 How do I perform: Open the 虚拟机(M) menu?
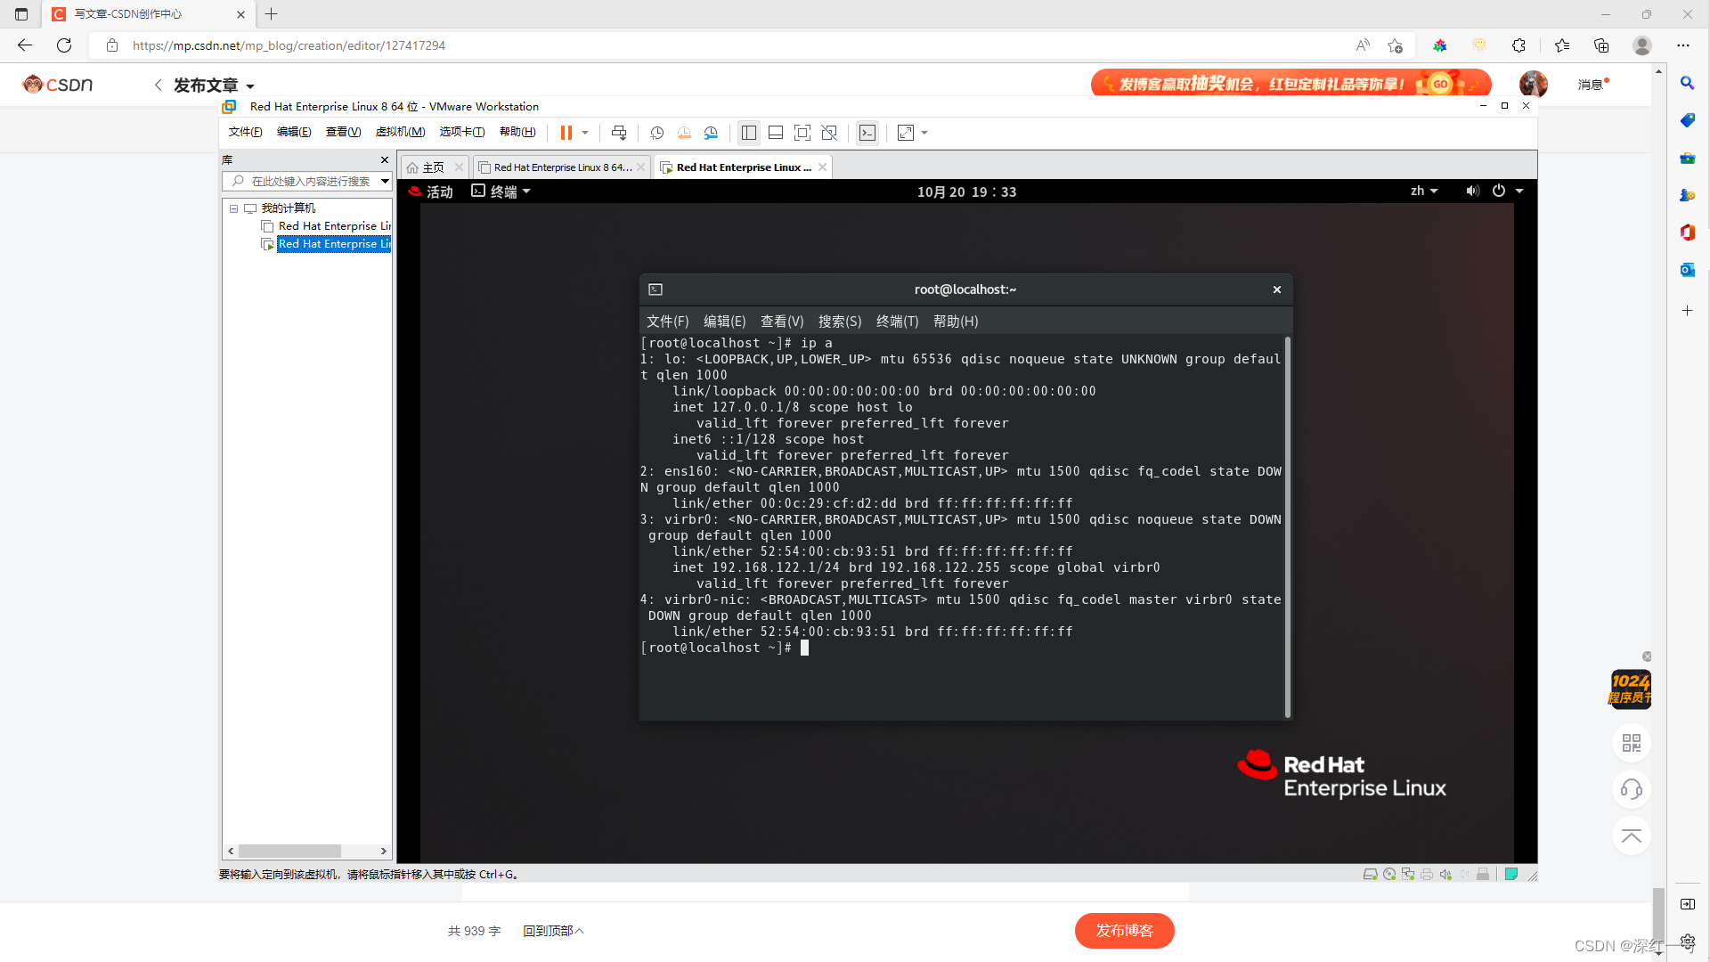400,132
